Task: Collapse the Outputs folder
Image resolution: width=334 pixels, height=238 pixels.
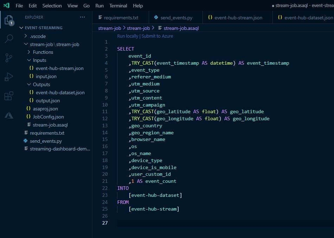Action: click(41, 84)
